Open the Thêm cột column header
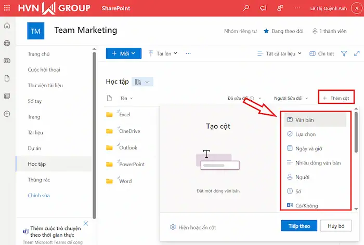This screenshot has width=364, height=245. point(336,98)
